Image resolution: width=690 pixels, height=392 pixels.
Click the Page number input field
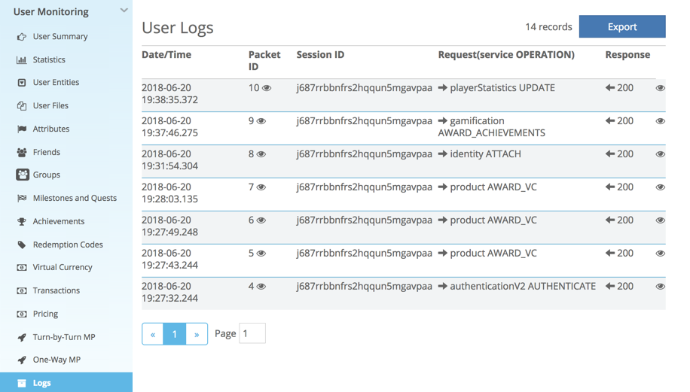click(252, 334)
